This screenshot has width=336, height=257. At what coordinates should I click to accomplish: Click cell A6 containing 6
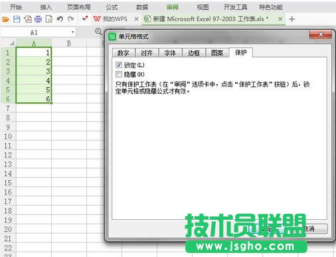(34, 99)
